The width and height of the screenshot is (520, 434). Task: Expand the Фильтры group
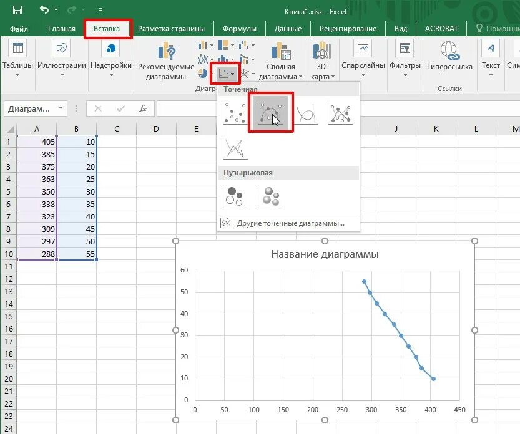coord(405,58)
